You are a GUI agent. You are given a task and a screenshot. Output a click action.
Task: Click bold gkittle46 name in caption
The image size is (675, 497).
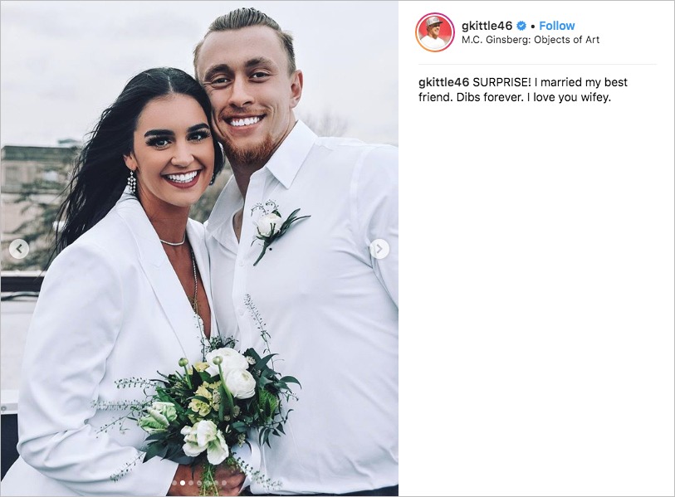click(443, 83)
